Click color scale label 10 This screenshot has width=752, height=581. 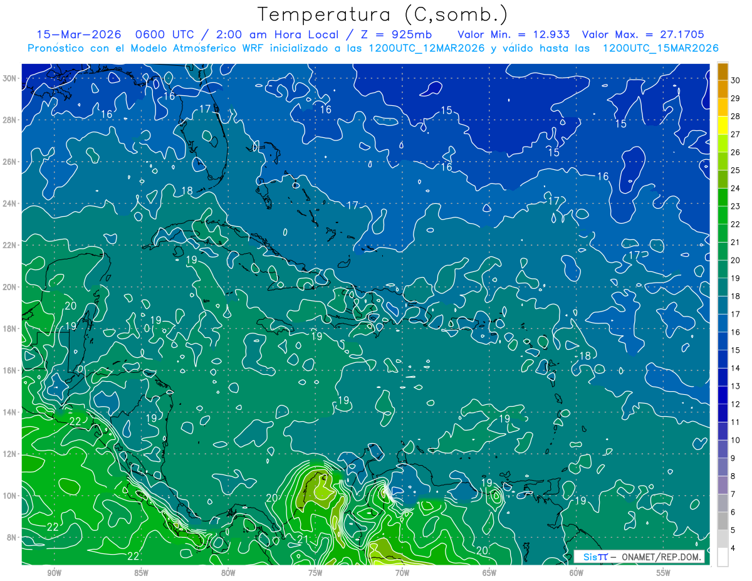click(736, 440)
